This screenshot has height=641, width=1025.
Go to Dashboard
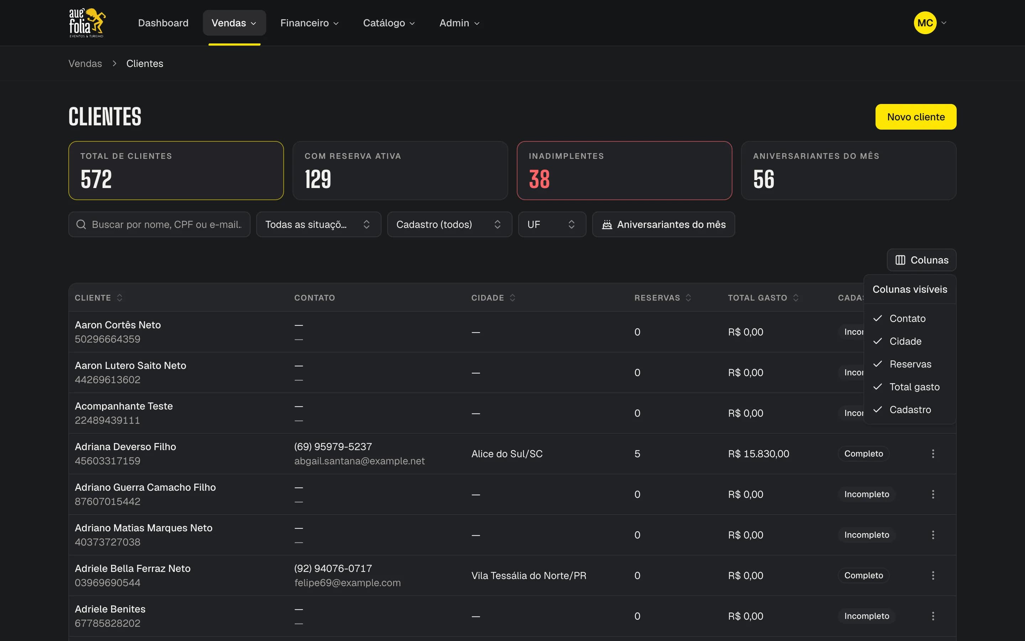coord(163,23)
